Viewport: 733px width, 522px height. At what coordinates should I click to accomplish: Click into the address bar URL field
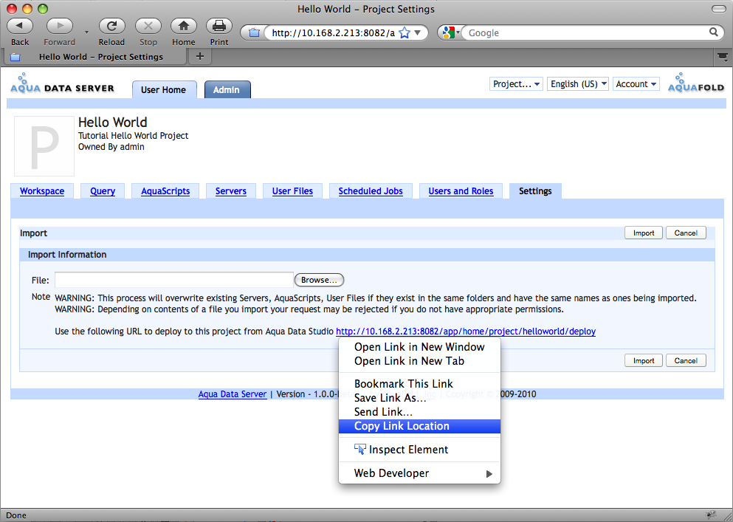333,32
